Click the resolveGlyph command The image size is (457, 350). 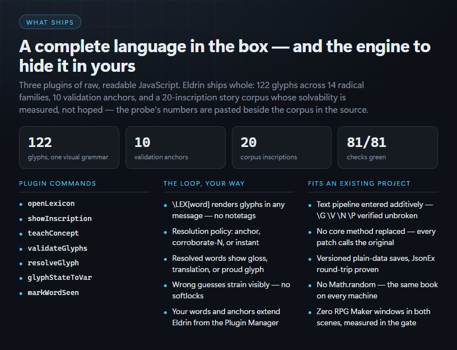click(53, 262)
